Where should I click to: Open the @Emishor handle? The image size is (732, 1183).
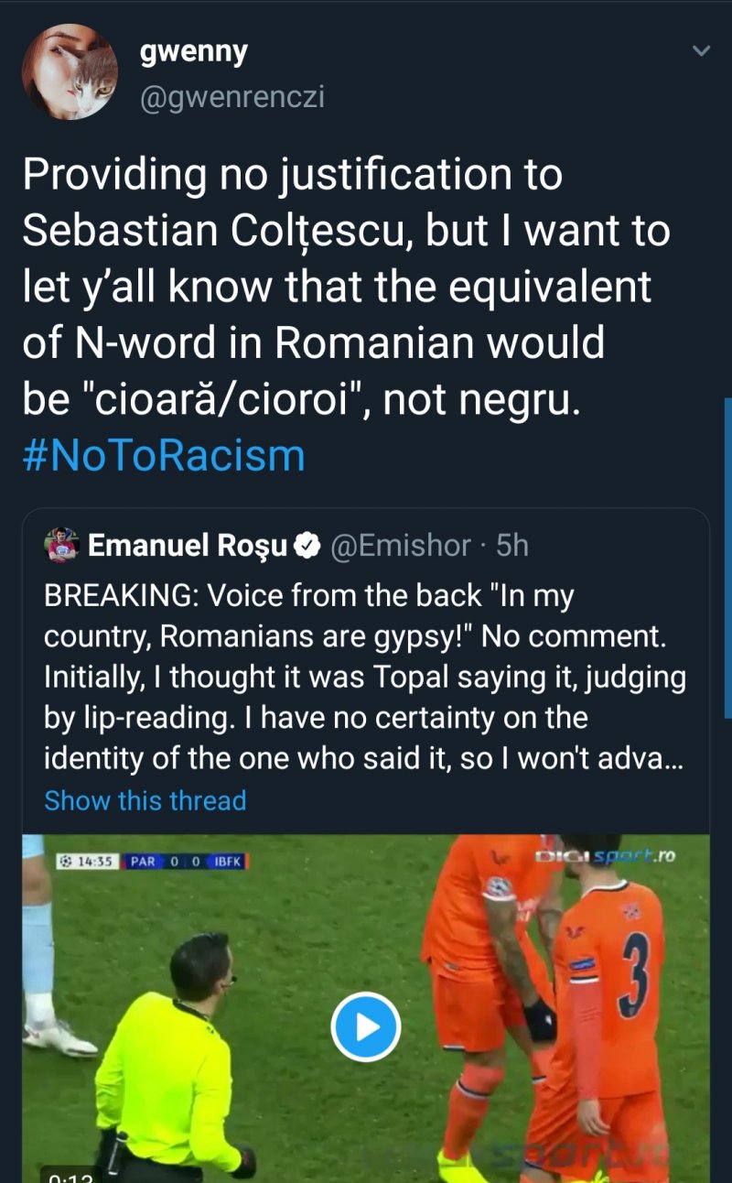(x=400, y=546)
